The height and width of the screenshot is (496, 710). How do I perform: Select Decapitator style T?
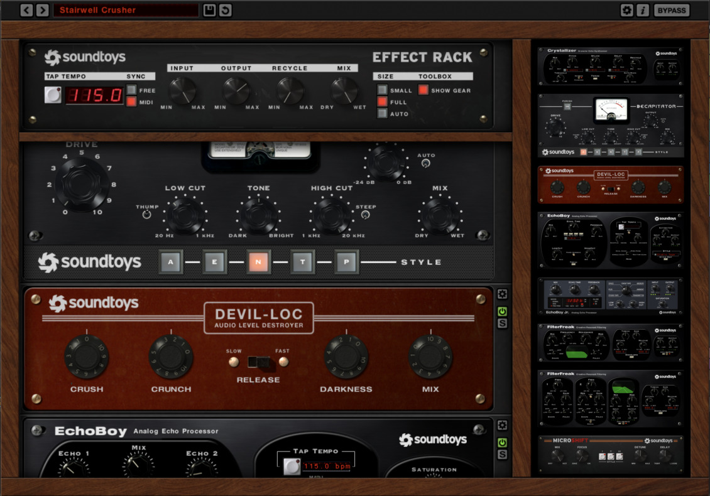[x=302, y=262]
